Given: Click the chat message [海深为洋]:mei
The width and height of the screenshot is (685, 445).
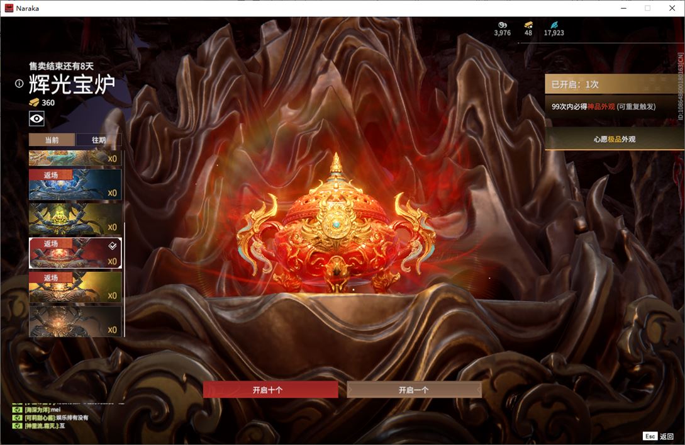Looking at the screenshot, I should tap(42, 410).
